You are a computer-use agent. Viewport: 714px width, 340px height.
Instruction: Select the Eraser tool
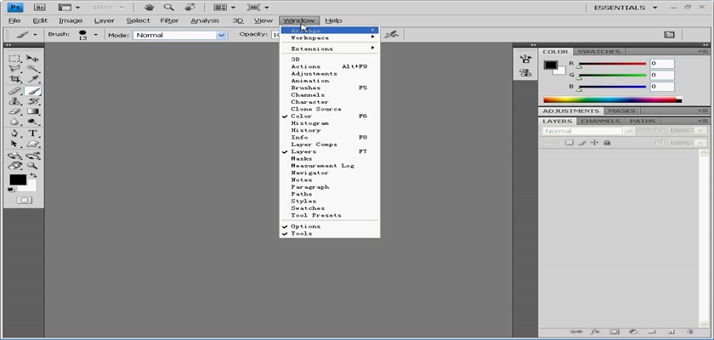(15, 111)
